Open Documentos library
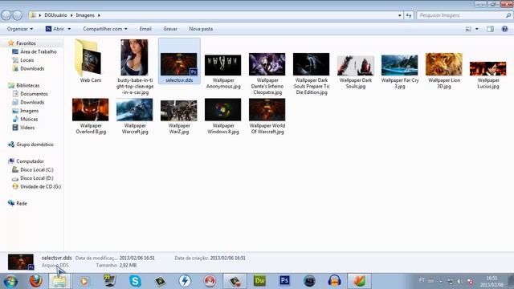This screenshot has height=289, width=514. 34,94
